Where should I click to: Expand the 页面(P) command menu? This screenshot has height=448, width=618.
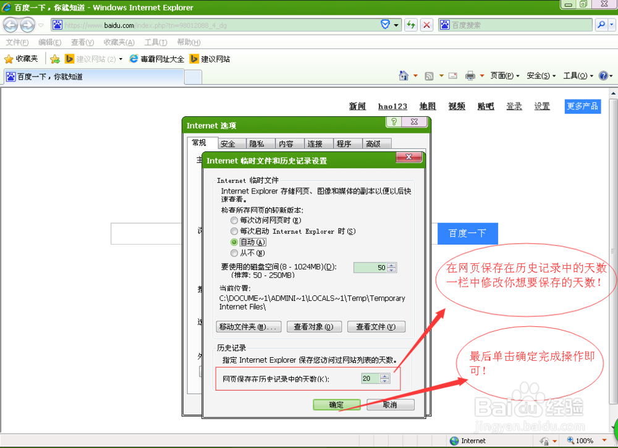pos(505,75)
